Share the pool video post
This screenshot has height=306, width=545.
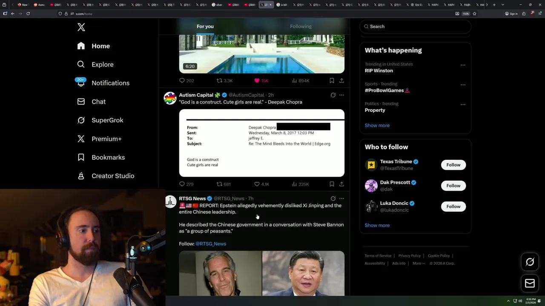point(341,80)
